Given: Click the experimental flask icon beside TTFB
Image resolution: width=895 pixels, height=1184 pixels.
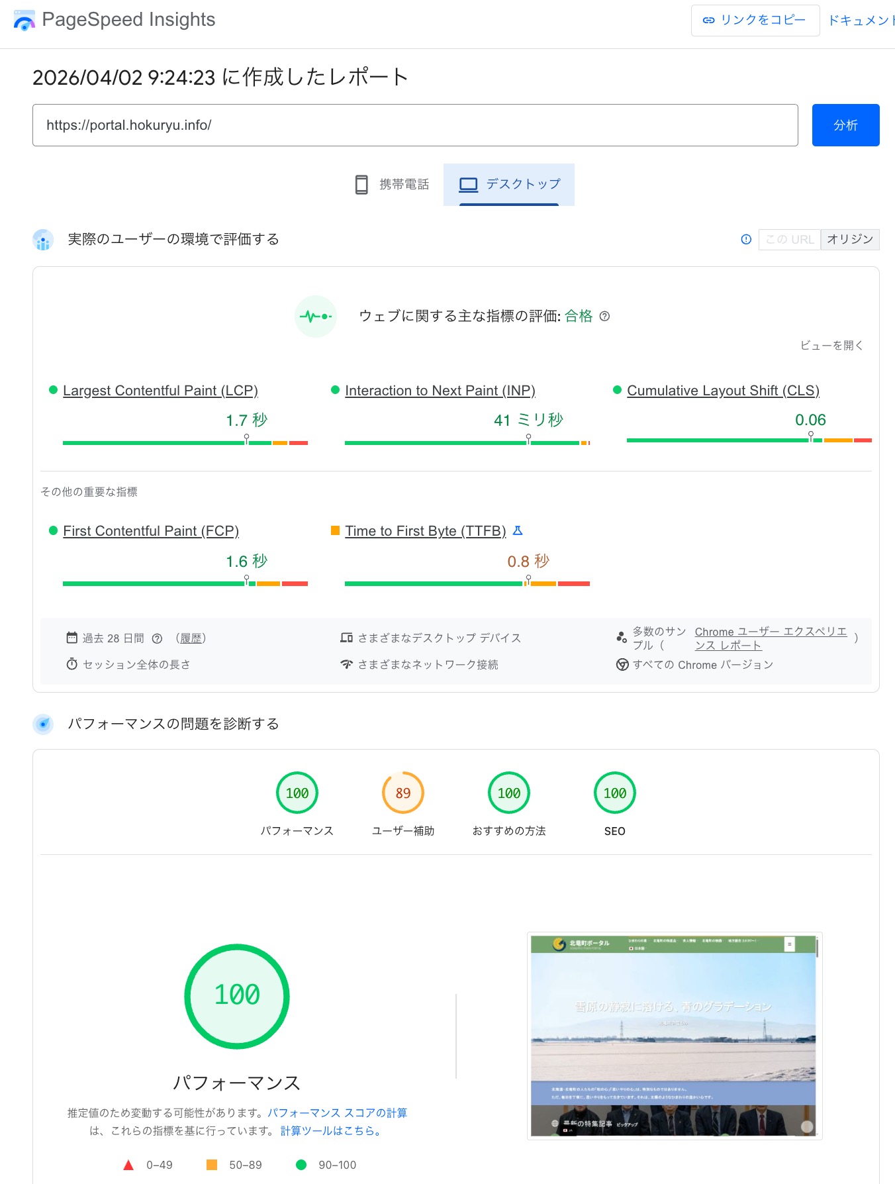Looking at the screenshot, I should pyautogui.click(x=518, y=531).
